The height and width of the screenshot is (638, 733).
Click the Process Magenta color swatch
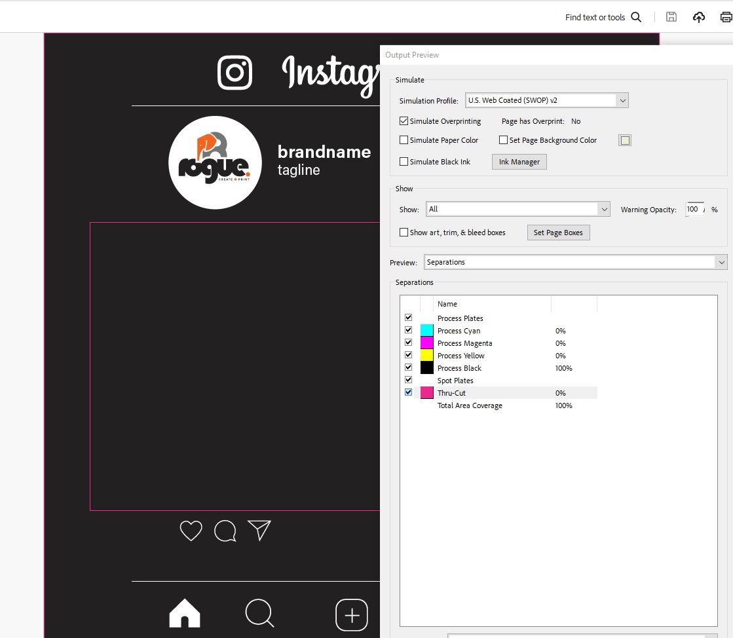point(427,343)
